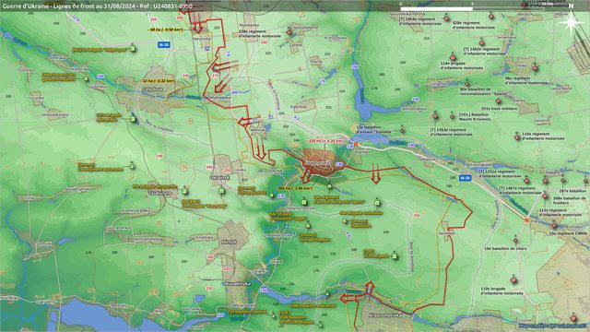Click the Bataillon Maxim Krivonos marker

pos(453,117)
